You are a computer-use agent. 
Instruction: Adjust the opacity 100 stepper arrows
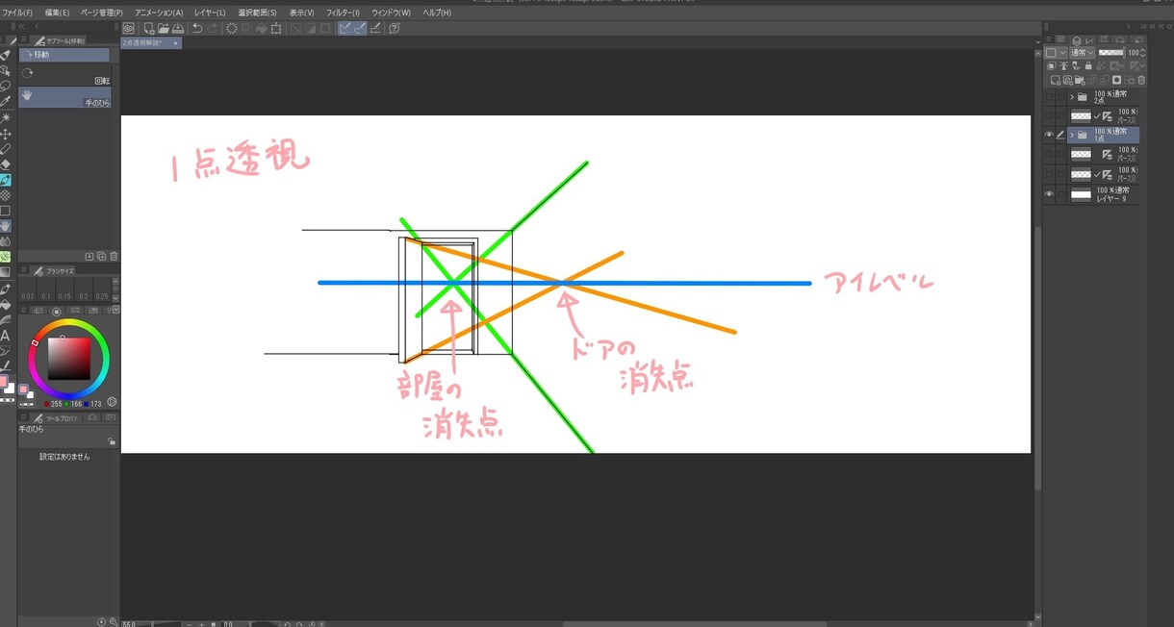pyautogui.click(x=1142, y=52)
